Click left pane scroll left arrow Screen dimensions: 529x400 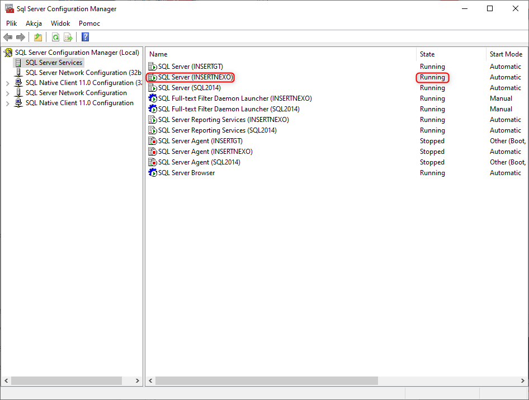pos(6,381)
